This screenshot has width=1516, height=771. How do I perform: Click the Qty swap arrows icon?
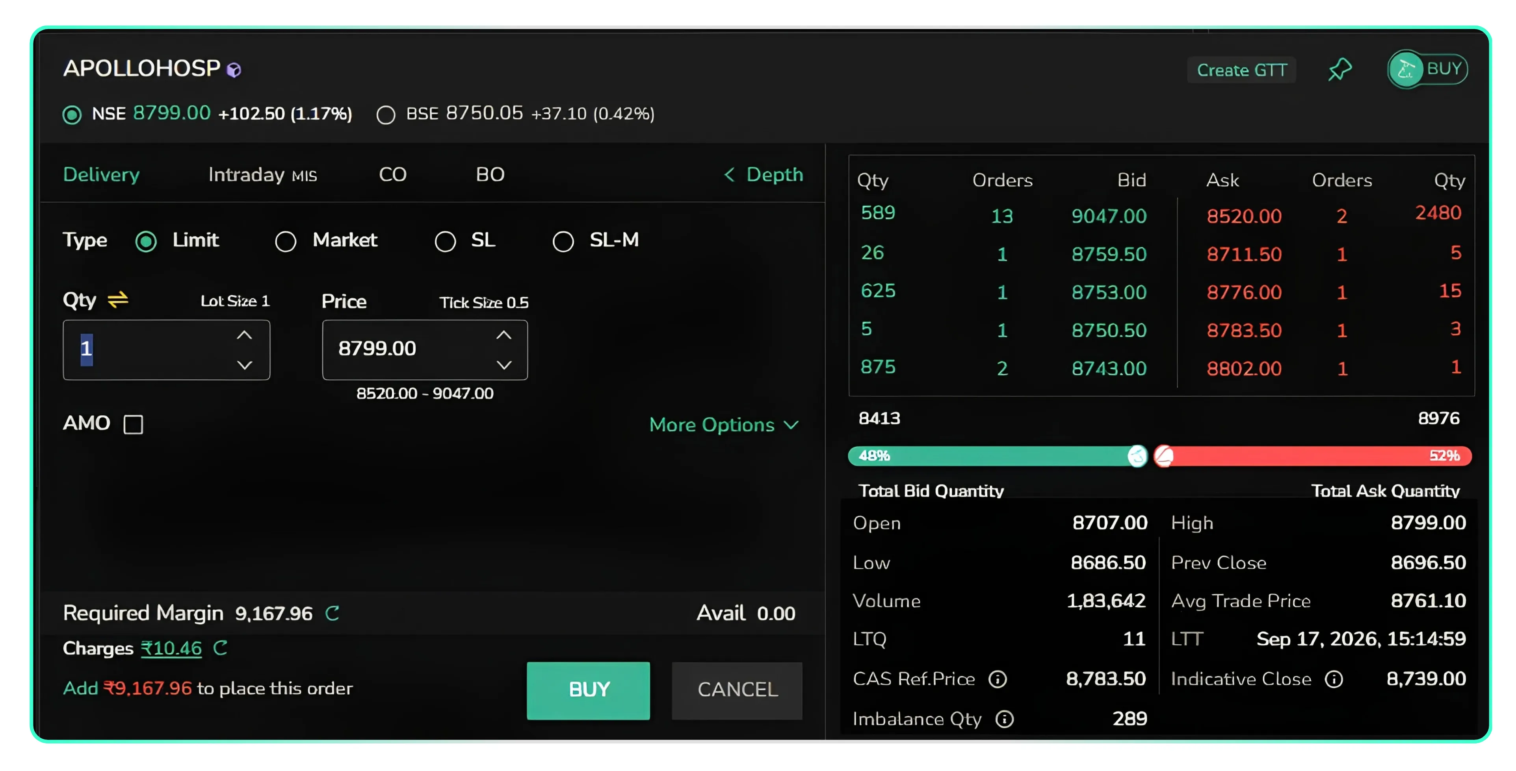(x=118, y=300)
